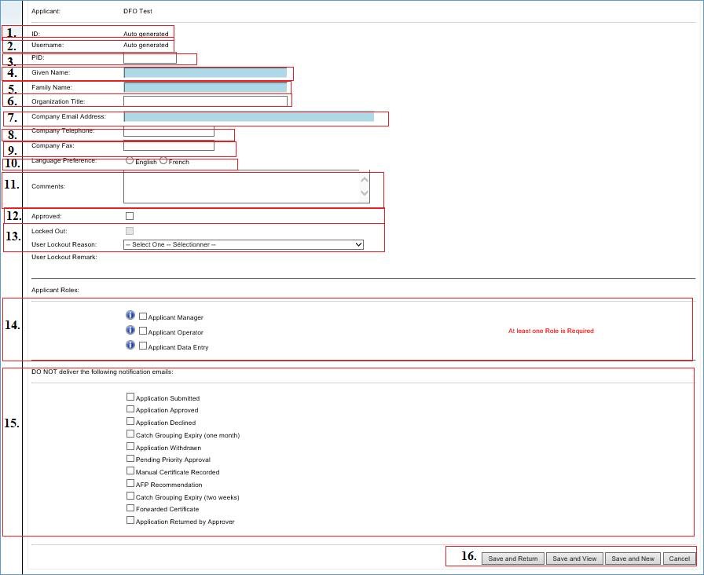This screenshot has width=704, height=575.
Task: Click info icon beside Applicant Operator
Action: click(x=130, y=331)
